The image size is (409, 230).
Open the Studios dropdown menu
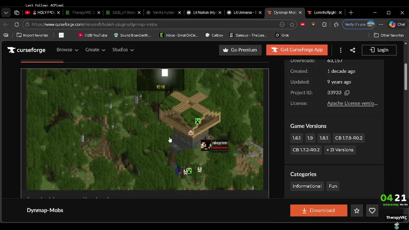[123, 50]
